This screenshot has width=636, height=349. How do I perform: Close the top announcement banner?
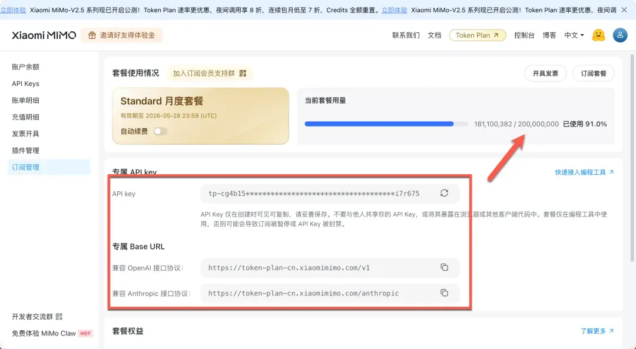point(624,10)
